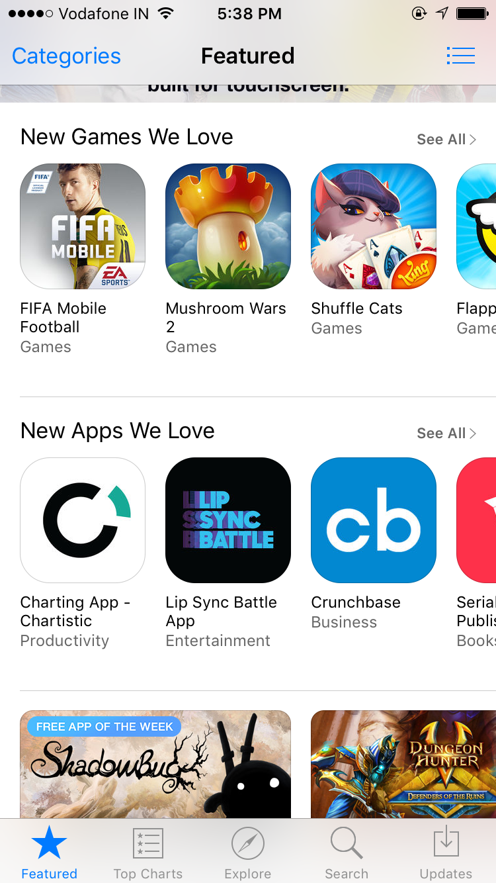Open the FIFA Mobile Football app icon
The height and width of the screenshot is (883, 496).
click(83, 226)
